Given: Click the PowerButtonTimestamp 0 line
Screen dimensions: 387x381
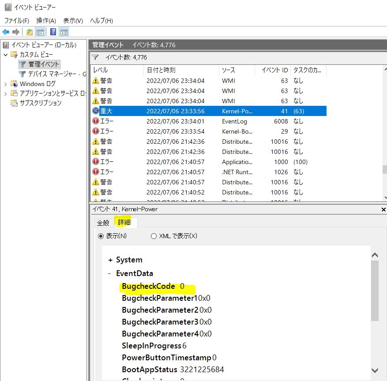Looking at the screenshot, I should point(169,358).
